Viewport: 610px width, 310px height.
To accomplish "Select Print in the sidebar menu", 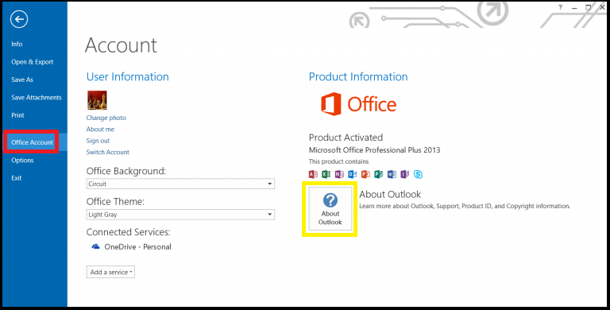I will coord(17,115).
